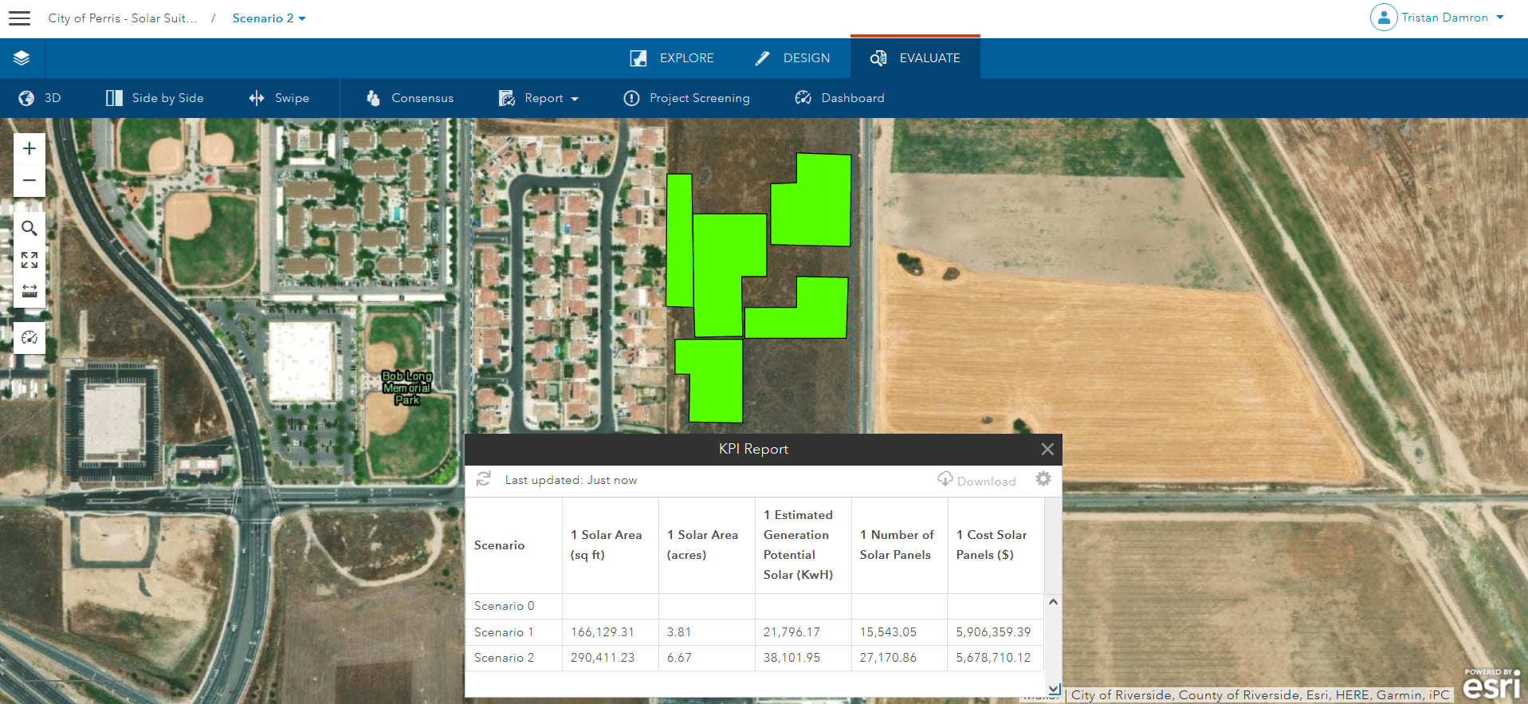The height and width of the screenshot is (704, 1528).
Task: Switch to the DESIGN tab
Action: (x=792, y=58)
